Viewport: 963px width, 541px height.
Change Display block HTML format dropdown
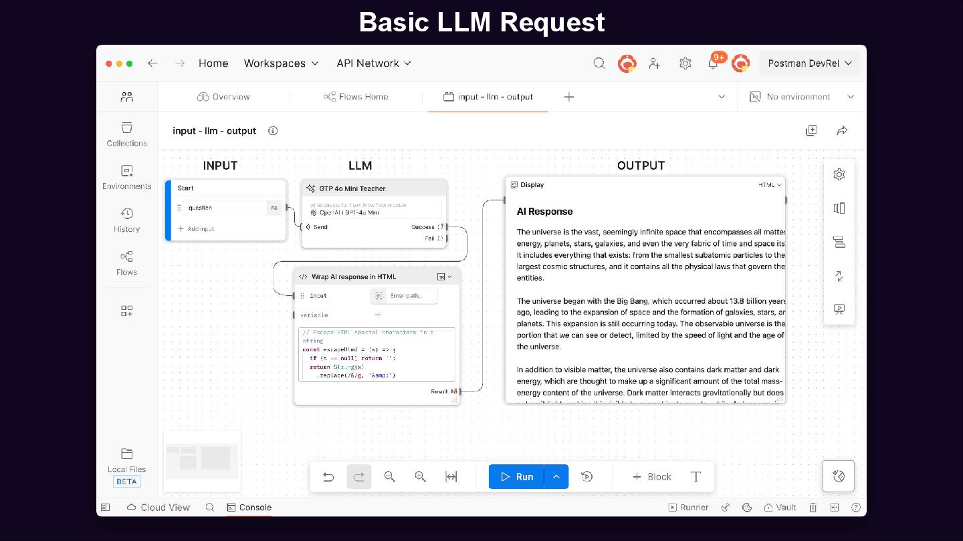770,185
